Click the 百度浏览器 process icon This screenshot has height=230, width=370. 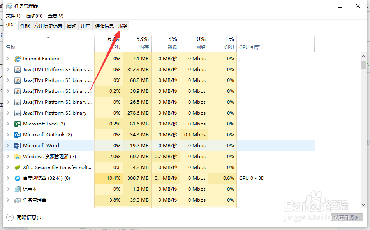(x=18, y=178)
